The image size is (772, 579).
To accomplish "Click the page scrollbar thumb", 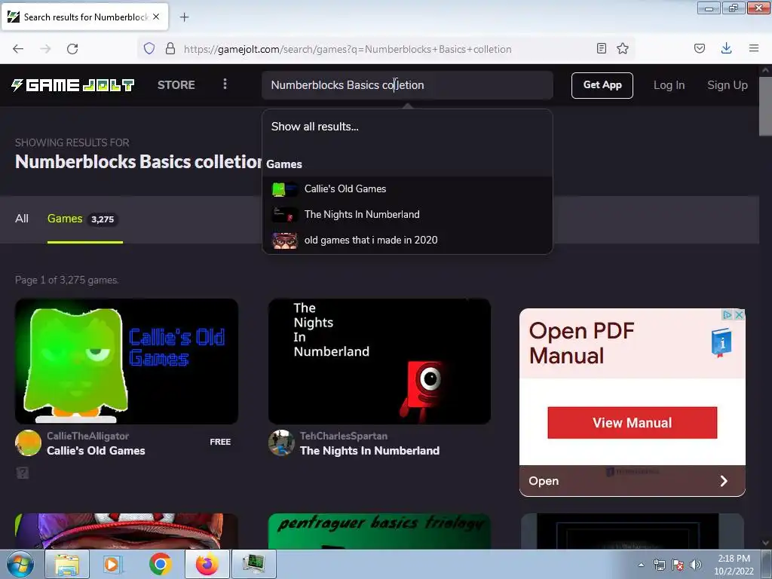I will 766,106.
